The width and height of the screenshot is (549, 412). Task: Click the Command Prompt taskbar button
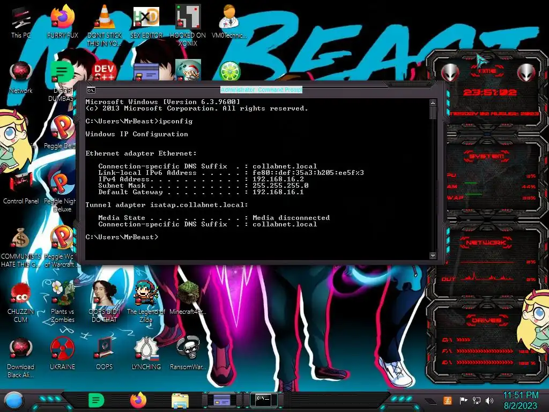[263, 399]
